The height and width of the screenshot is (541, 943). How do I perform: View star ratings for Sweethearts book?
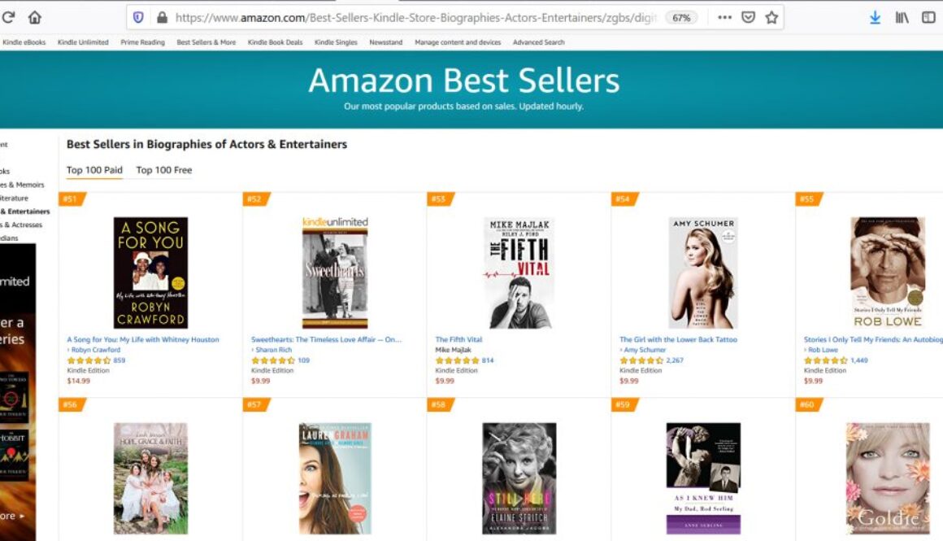(x=272, y=360)
